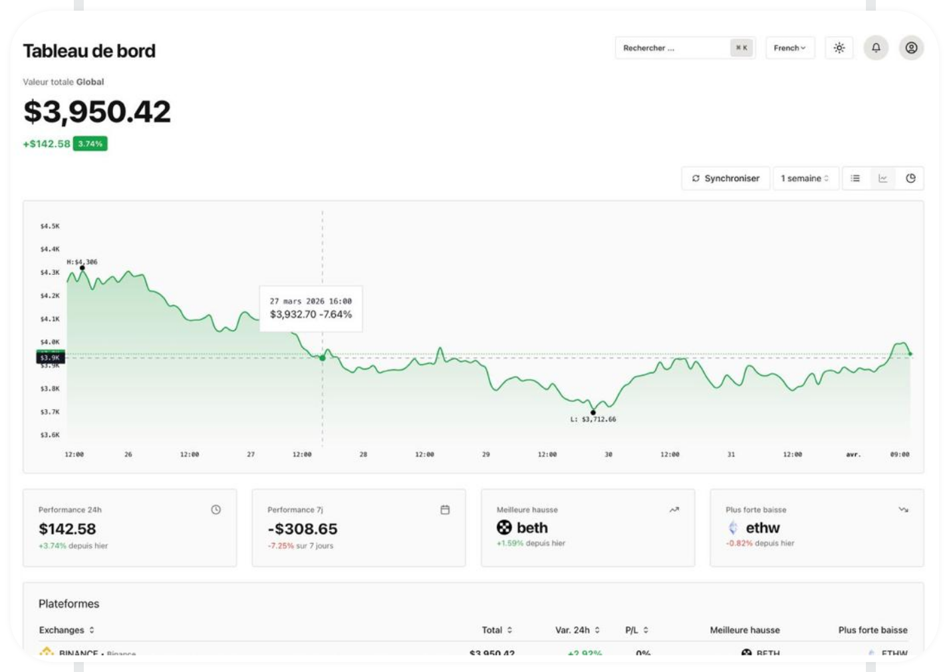
Task: Click the Meilleure hausse column header
Action: point(745,630)
